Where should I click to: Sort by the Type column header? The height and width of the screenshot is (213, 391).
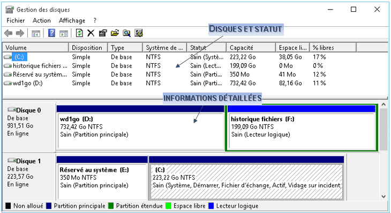(125, 48)
